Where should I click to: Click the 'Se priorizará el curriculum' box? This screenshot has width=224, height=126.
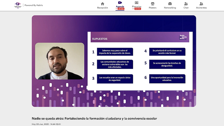point(167,52)
